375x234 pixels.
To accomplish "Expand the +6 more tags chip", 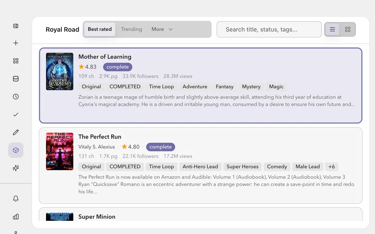I will click(332, 167).
